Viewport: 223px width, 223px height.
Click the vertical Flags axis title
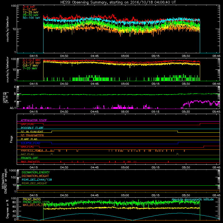pyautogui.click(x=11, y=139)
